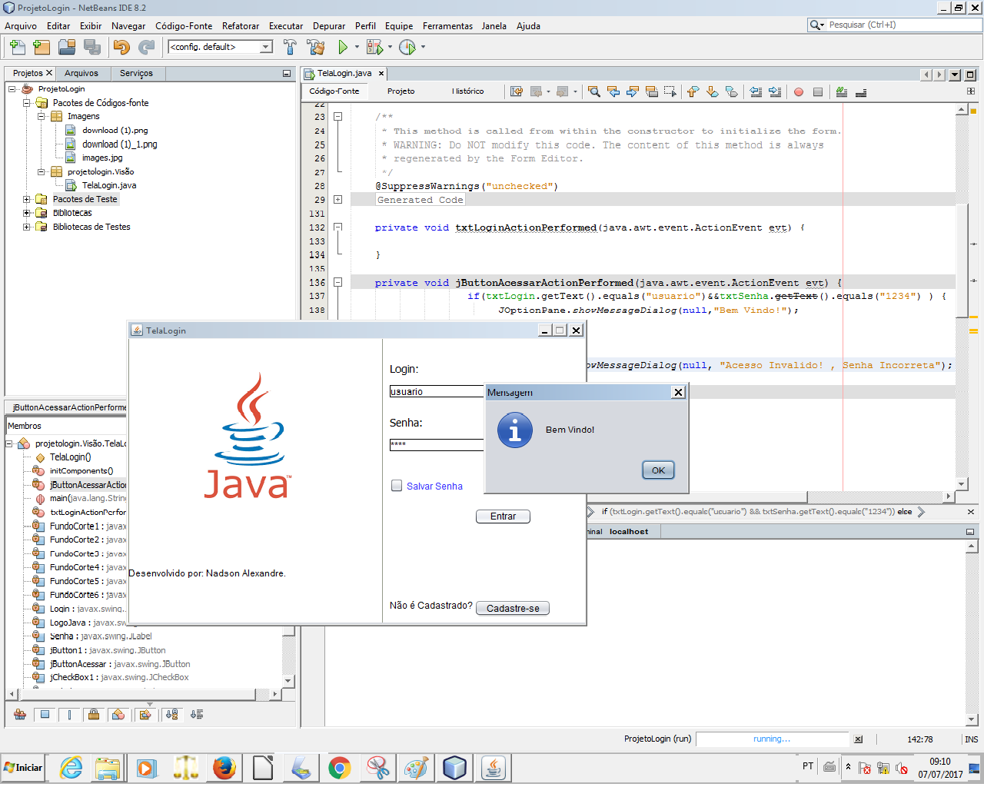984x787 pixels.
Task: Click the sort-by-name A-Z navigator icon
Action: coord(171,715)
